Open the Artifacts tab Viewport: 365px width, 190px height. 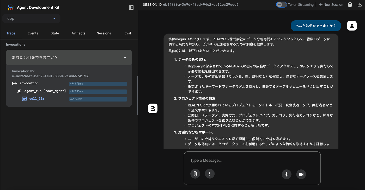(78, 33)
